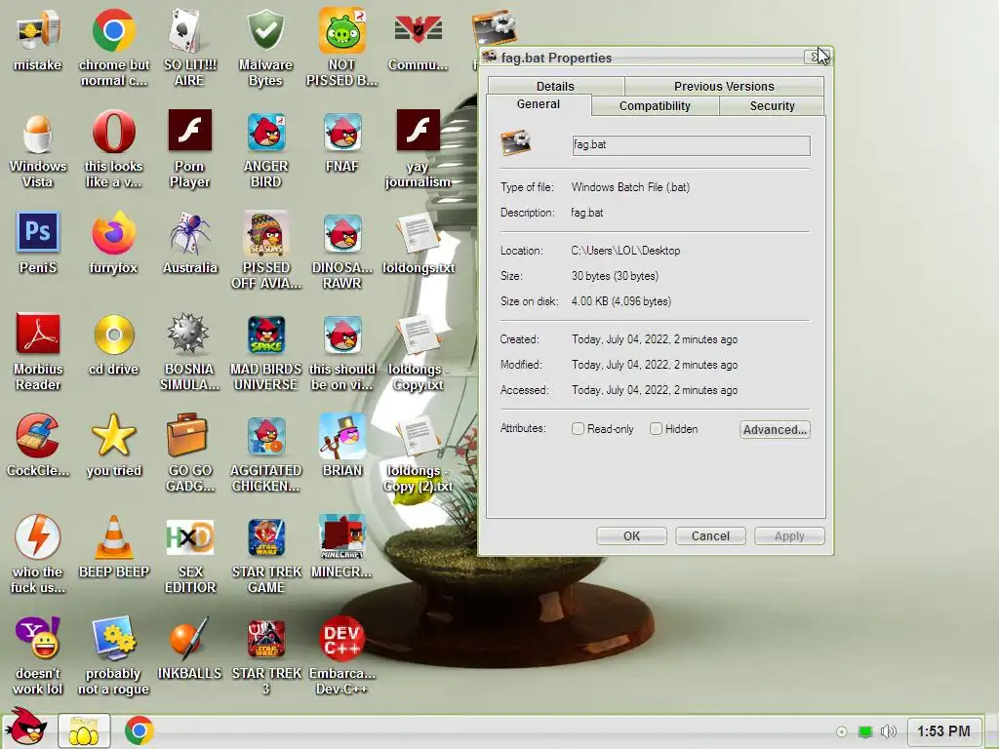Switch to the Previous Versions tab
Screen dimensions: 999x749
724,86
